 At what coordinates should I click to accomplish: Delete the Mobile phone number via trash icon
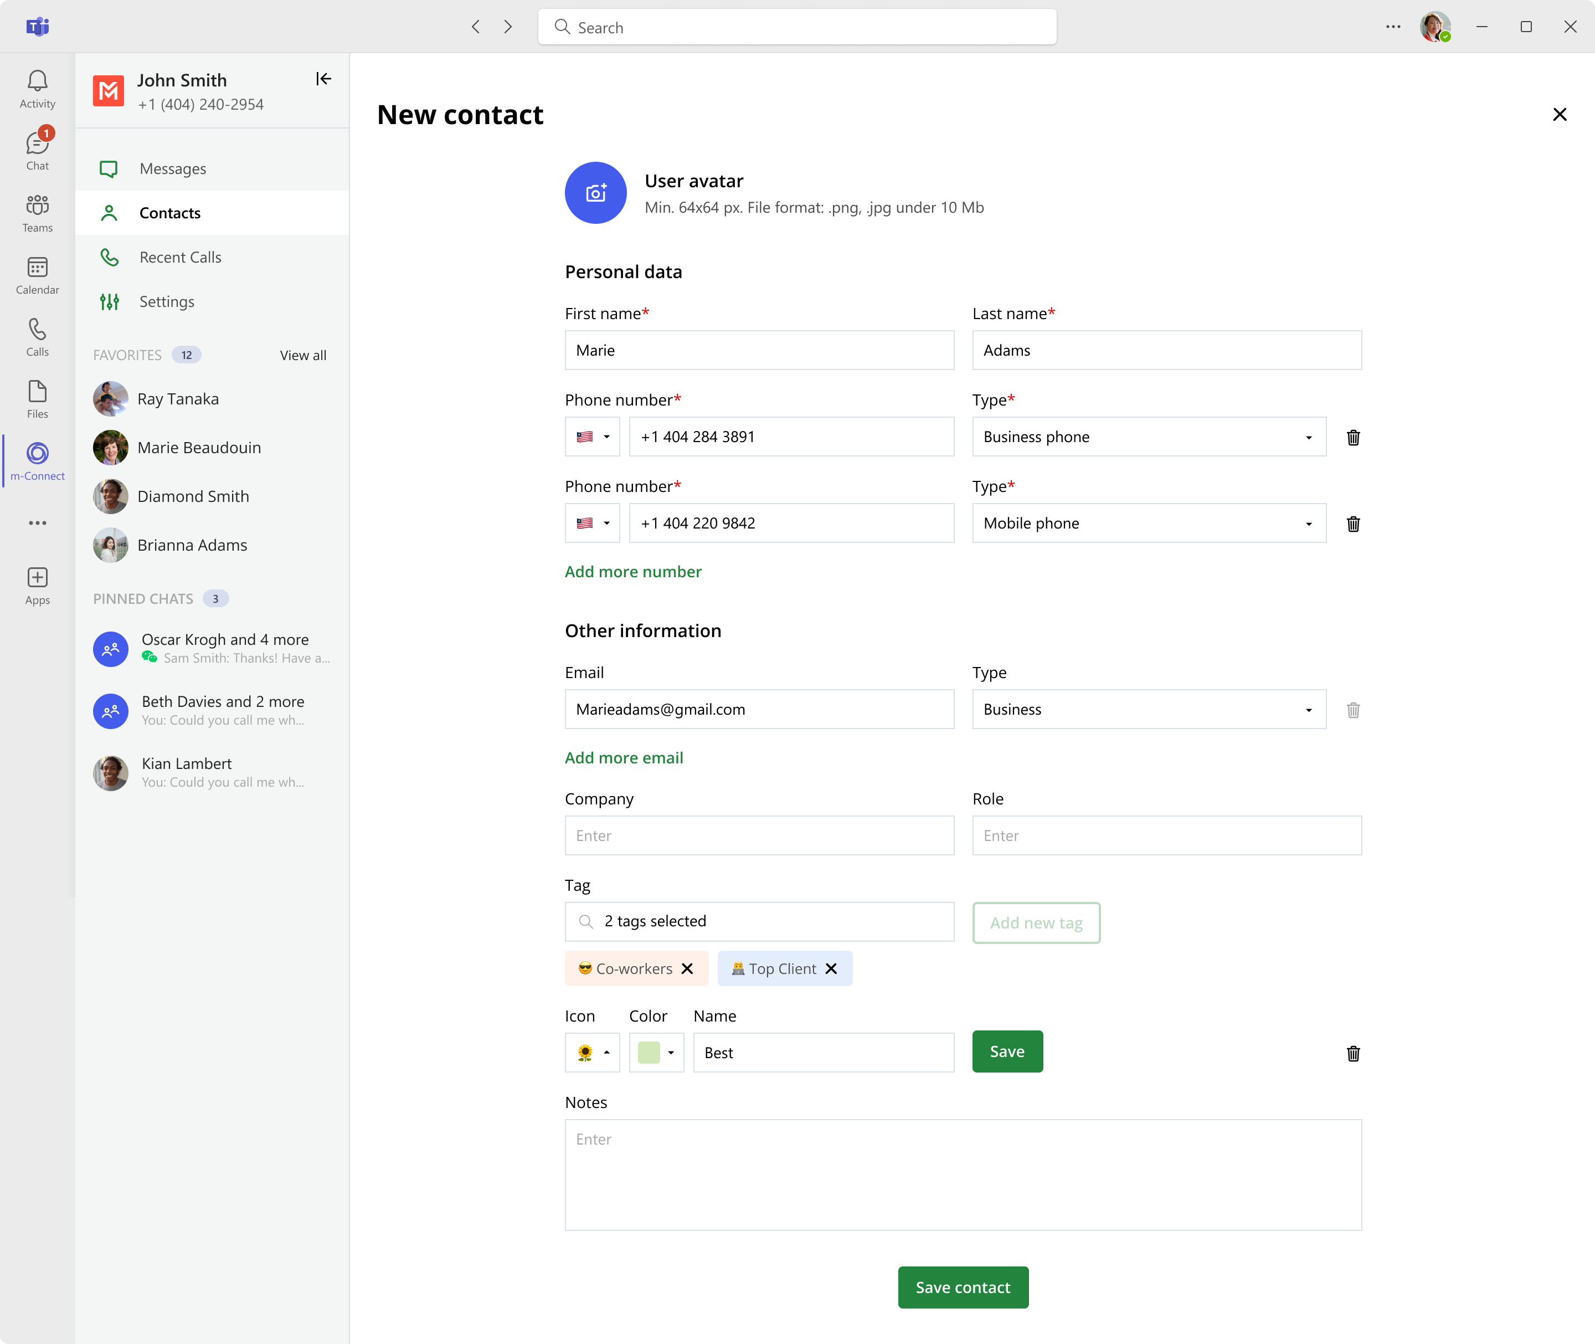pyautogui.click(x=1354, y=524)
